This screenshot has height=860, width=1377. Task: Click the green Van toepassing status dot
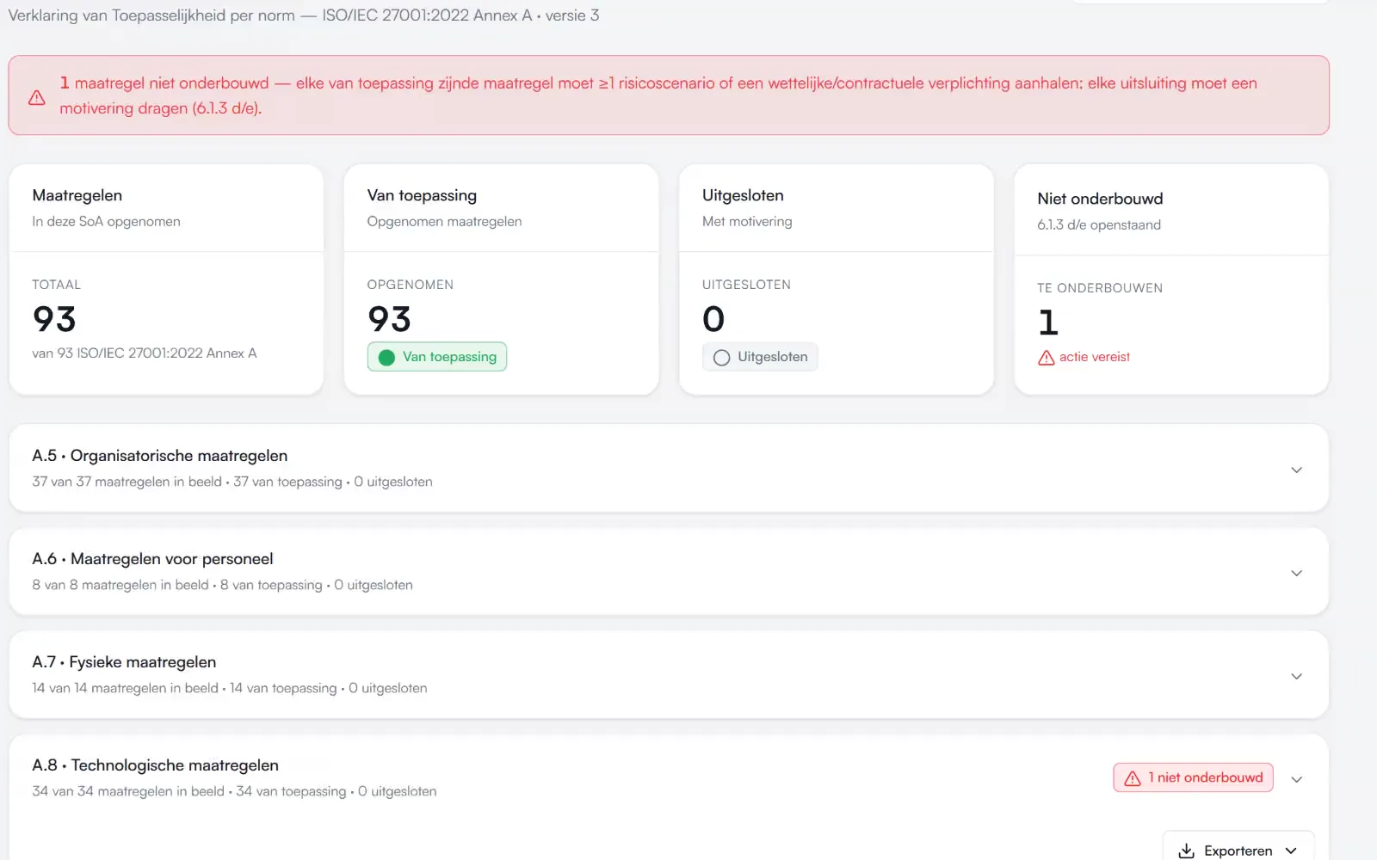coord(386,357)
